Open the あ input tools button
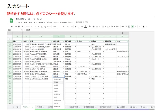This screenshot has height=111, width=164. point(144,27)
